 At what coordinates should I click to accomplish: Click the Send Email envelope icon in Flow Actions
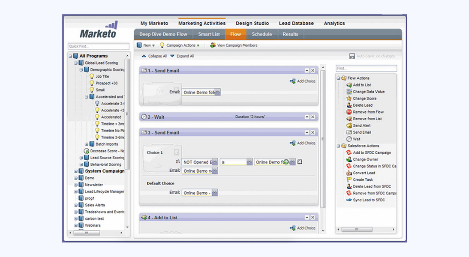pyautogui.click(x=349, y=132)
